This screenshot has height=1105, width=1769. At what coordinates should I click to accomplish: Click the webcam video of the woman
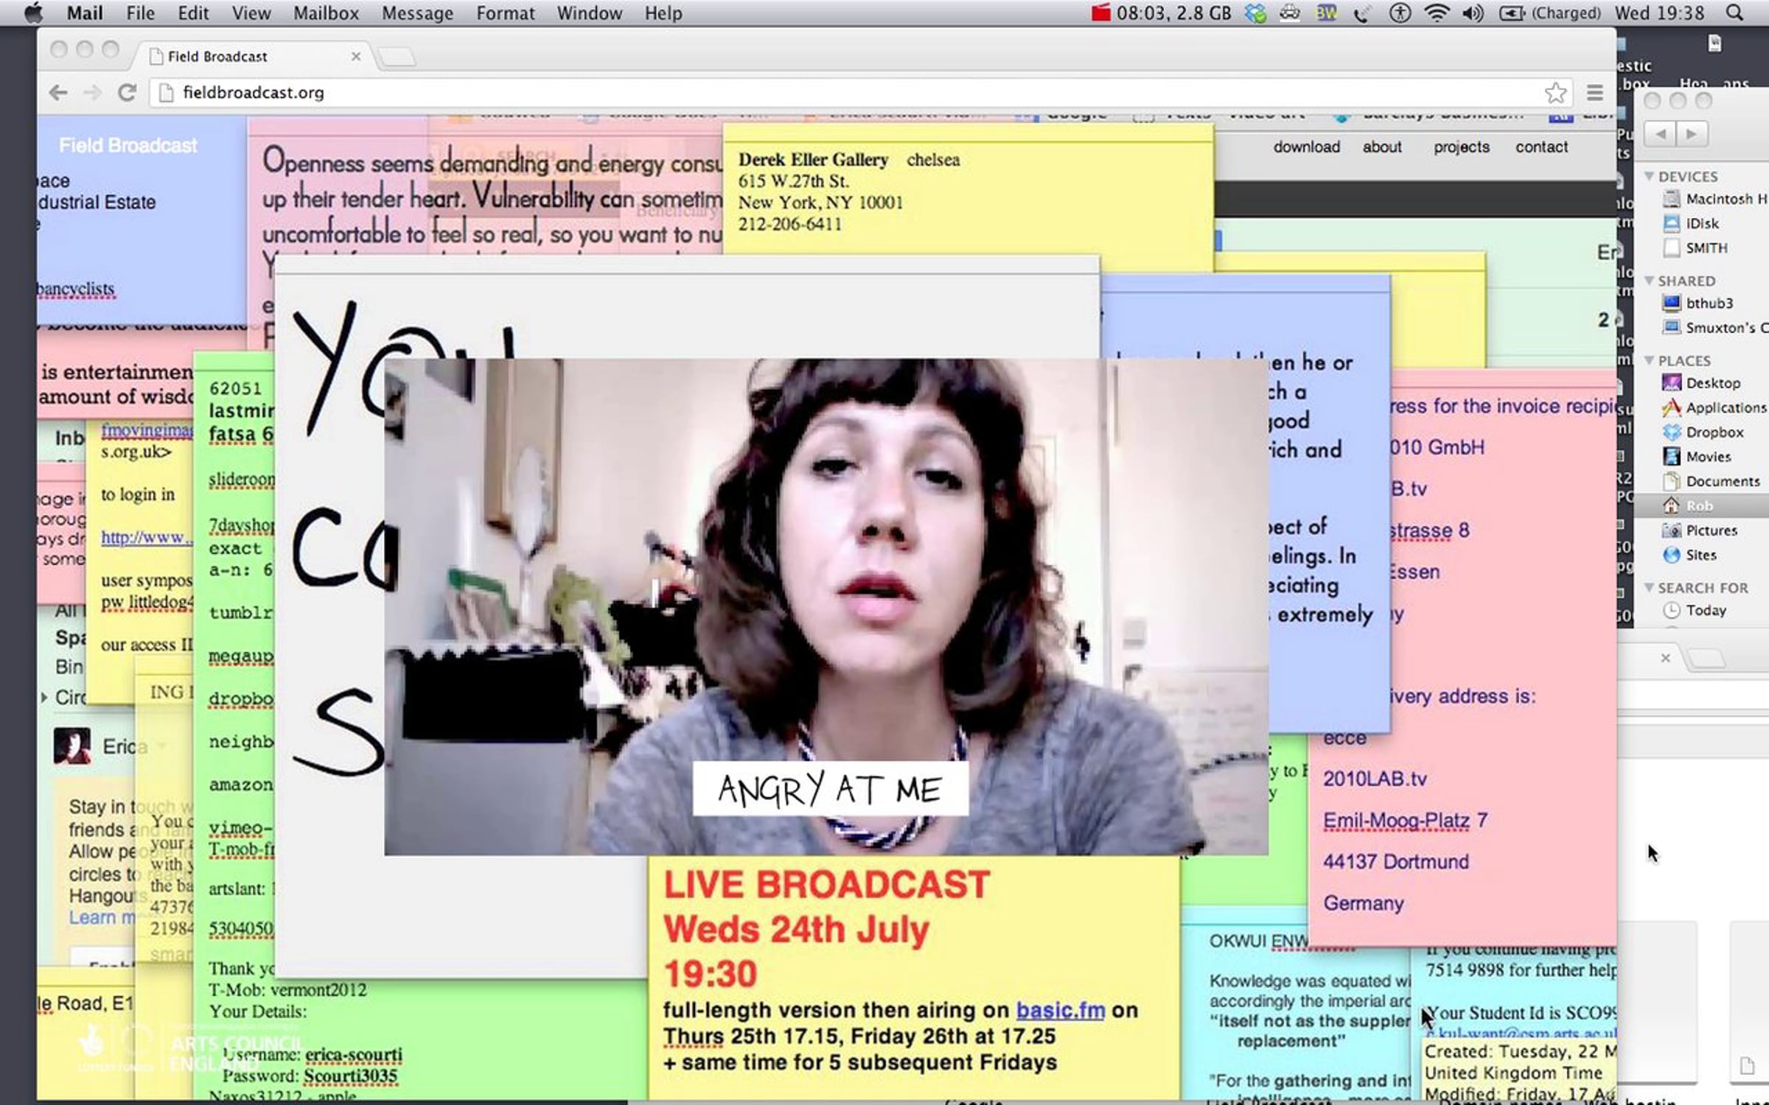point(826,607)
